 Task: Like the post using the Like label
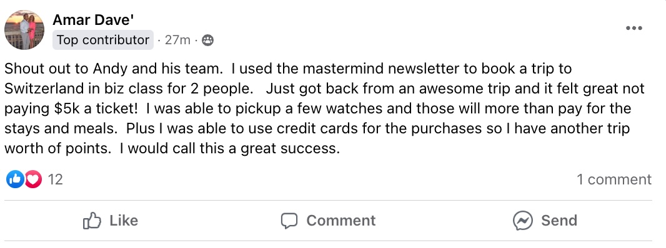pos(124,221)
